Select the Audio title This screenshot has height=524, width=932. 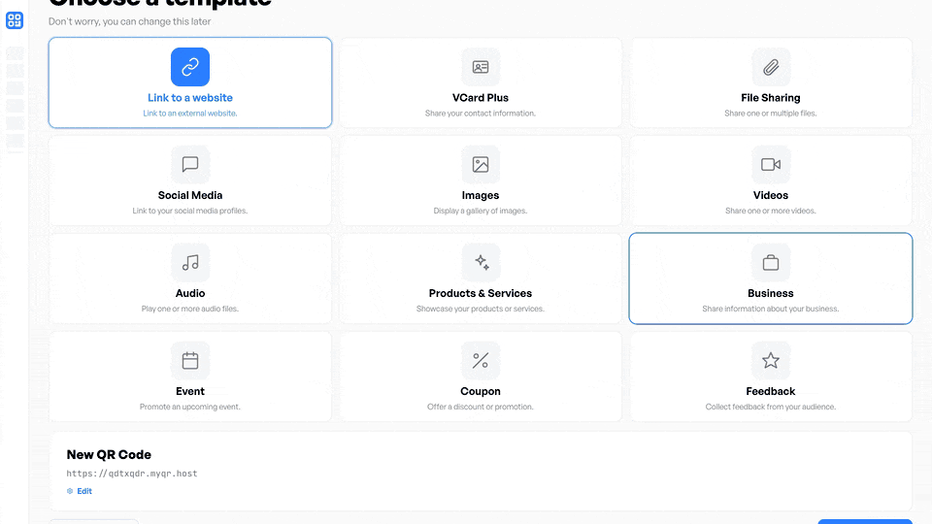click(x=190, y=293)
